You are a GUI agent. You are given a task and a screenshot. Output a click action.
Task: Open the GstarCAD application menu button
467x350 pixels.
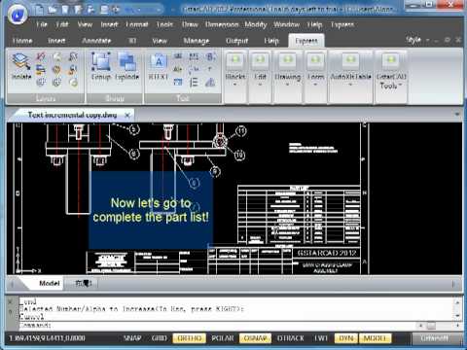click(17, 15)
